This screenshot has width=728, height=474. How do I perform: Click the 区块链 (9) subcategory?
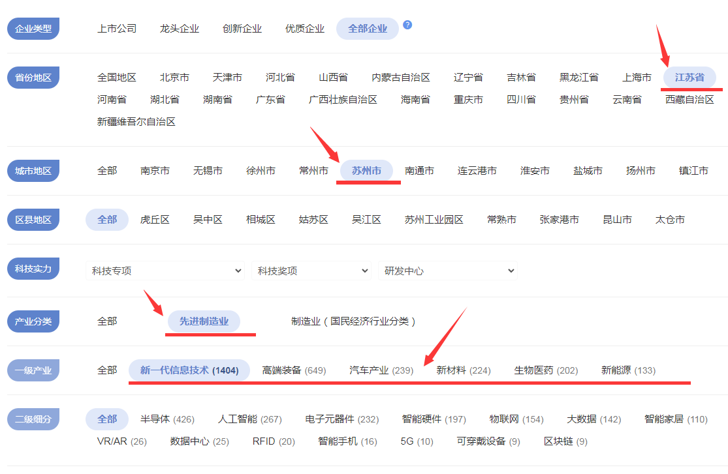(565, 441)
